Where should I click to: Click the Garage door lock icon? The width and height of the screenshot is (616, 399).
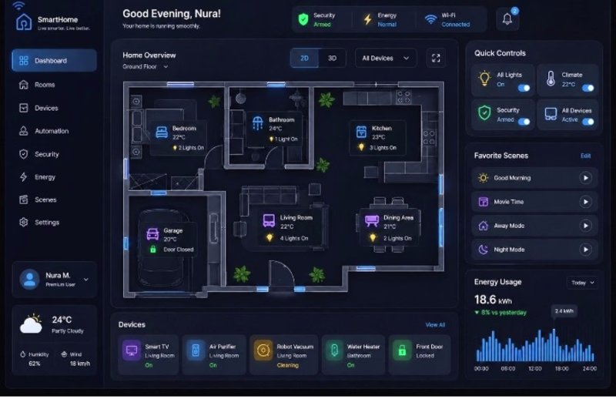pos(152,250)
